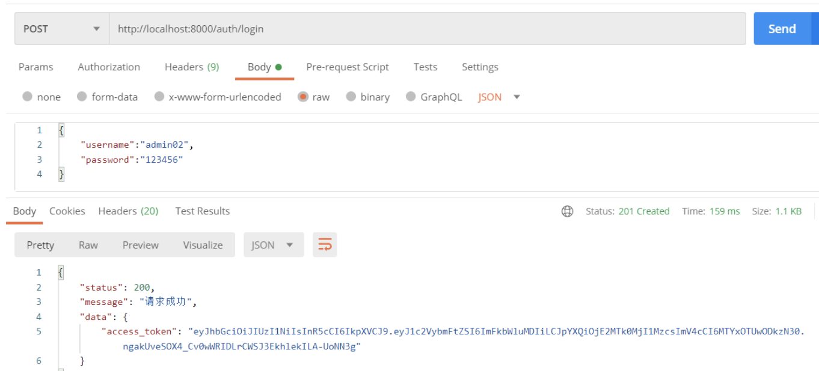The width and height of the screenshot is (819, 371).
Task: Select the raw body radio button
Action: [x=303, y=97]
